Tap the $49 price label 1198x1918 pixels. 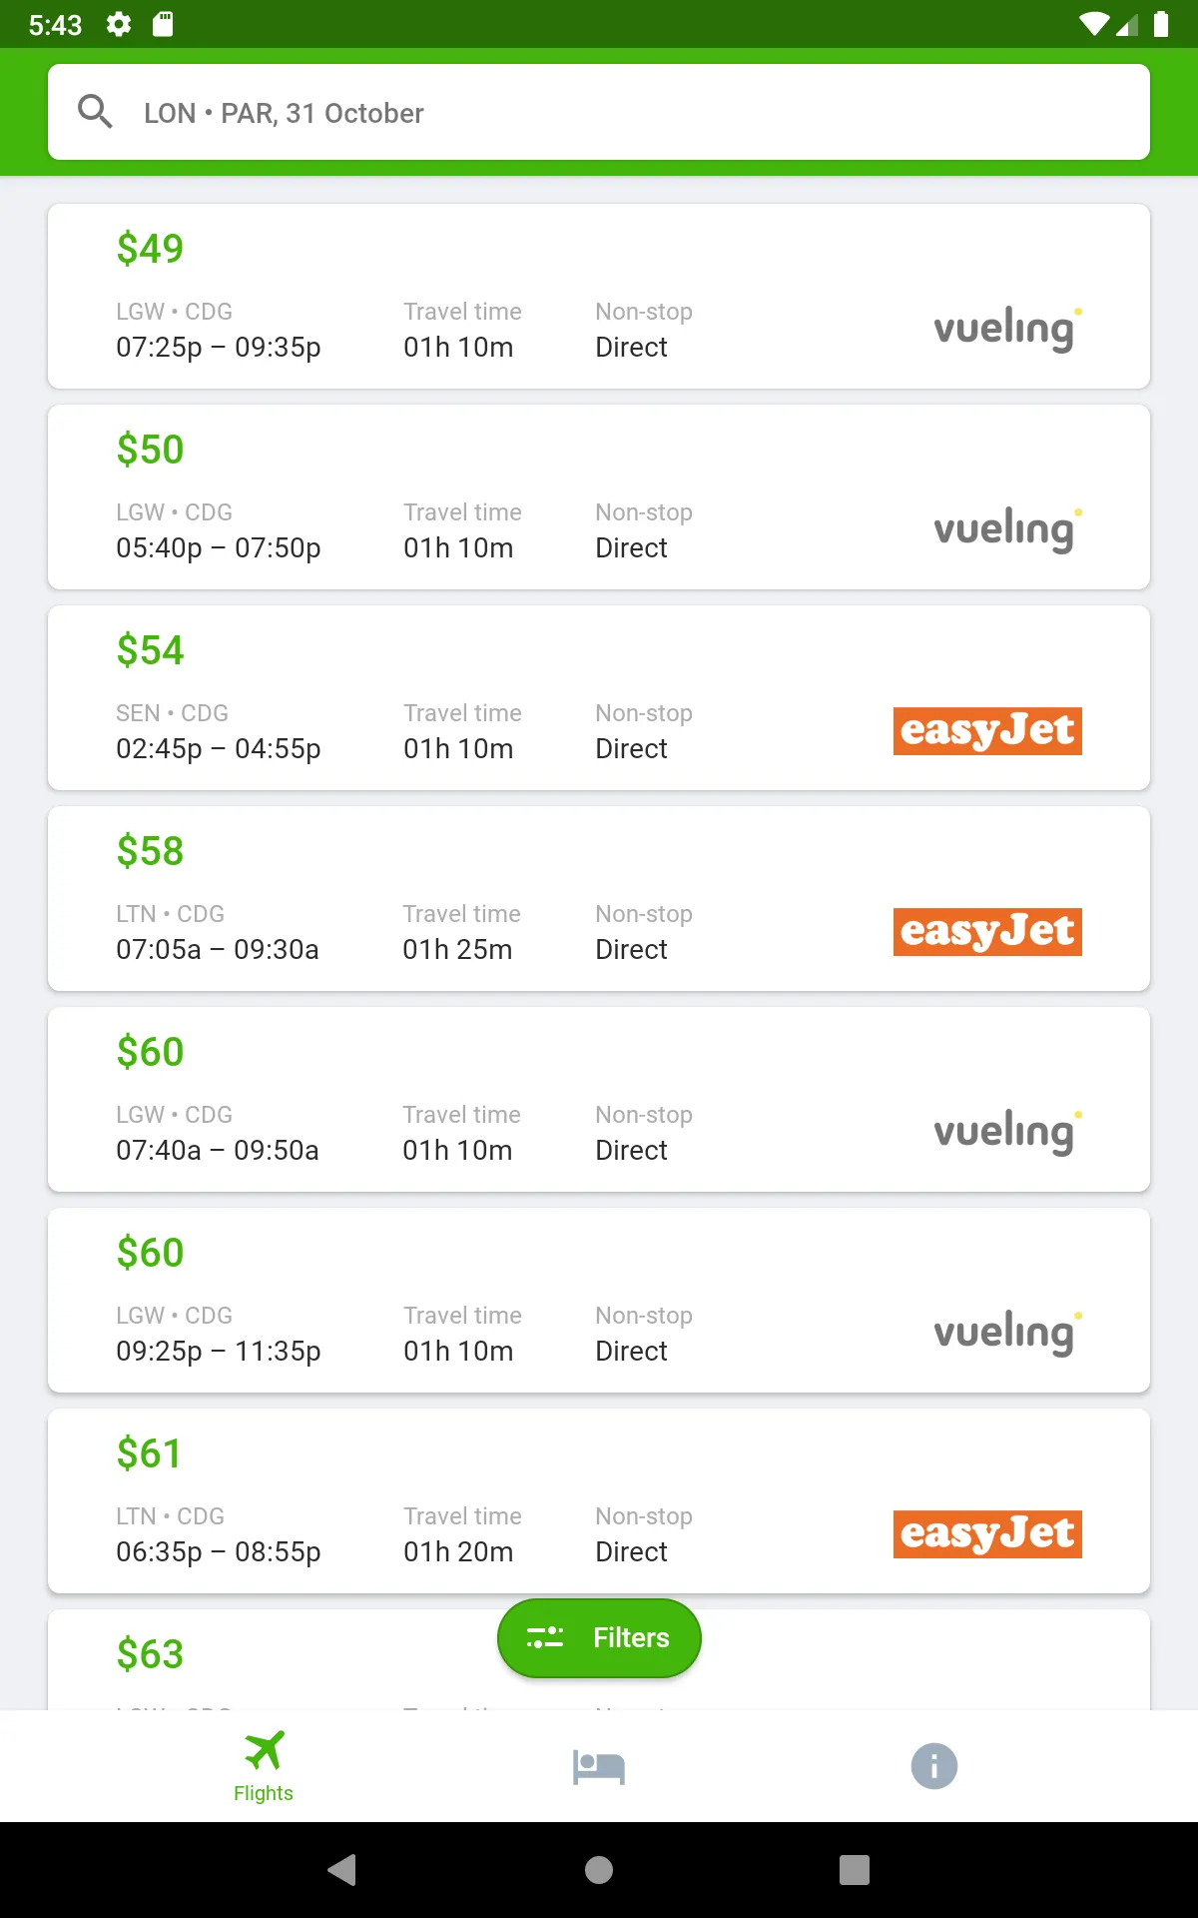coord(150,249)
